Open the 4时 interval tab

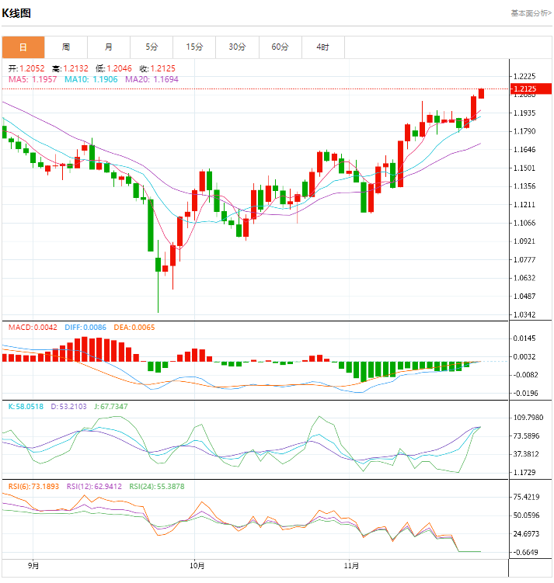click(323, 47)
